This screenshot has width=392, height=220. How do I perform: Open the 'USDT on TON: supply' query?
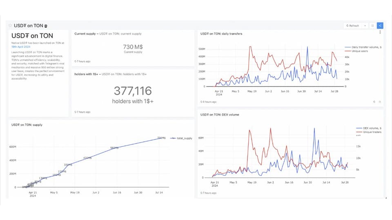27,125
